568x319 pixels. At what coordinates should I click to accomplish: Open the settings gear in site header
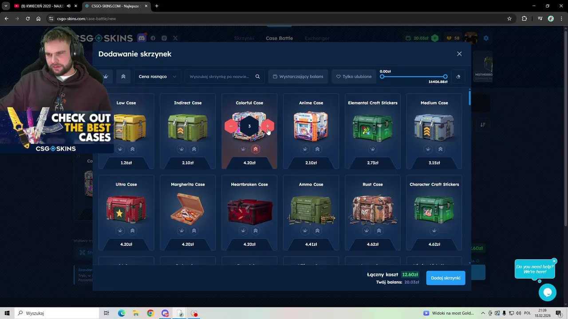point(486,38)
